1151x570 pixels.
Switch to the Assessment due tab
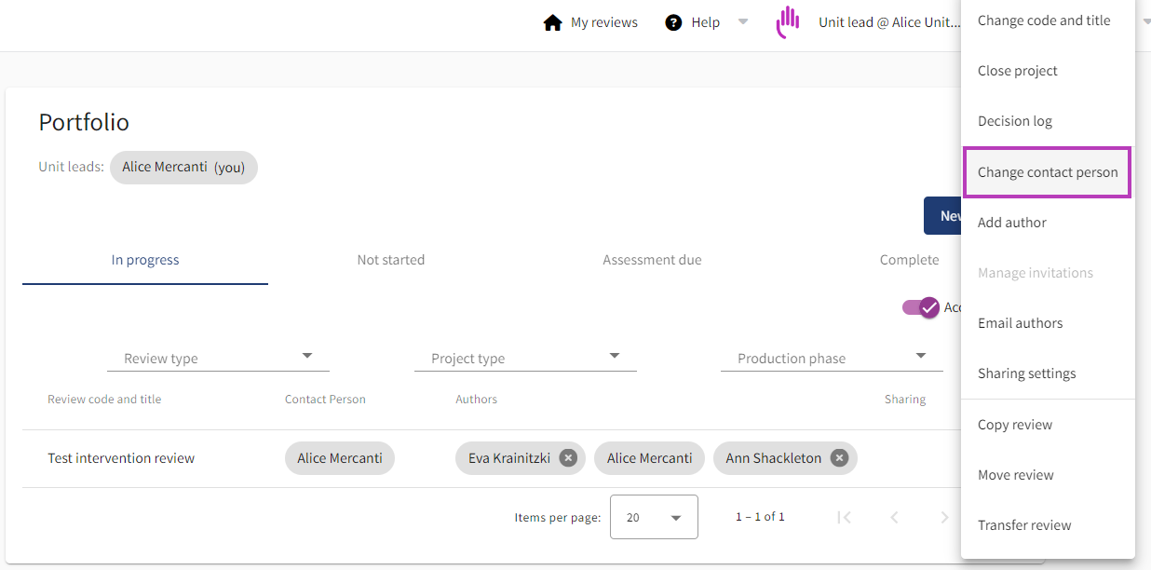(652, 260)
